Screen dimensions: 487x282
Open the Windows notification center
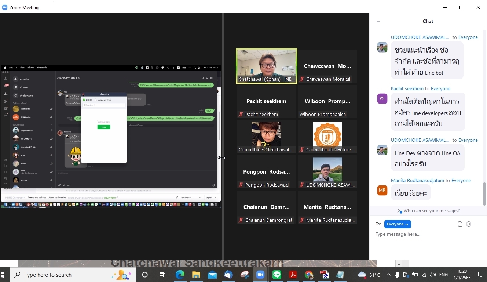click(481, 275)
